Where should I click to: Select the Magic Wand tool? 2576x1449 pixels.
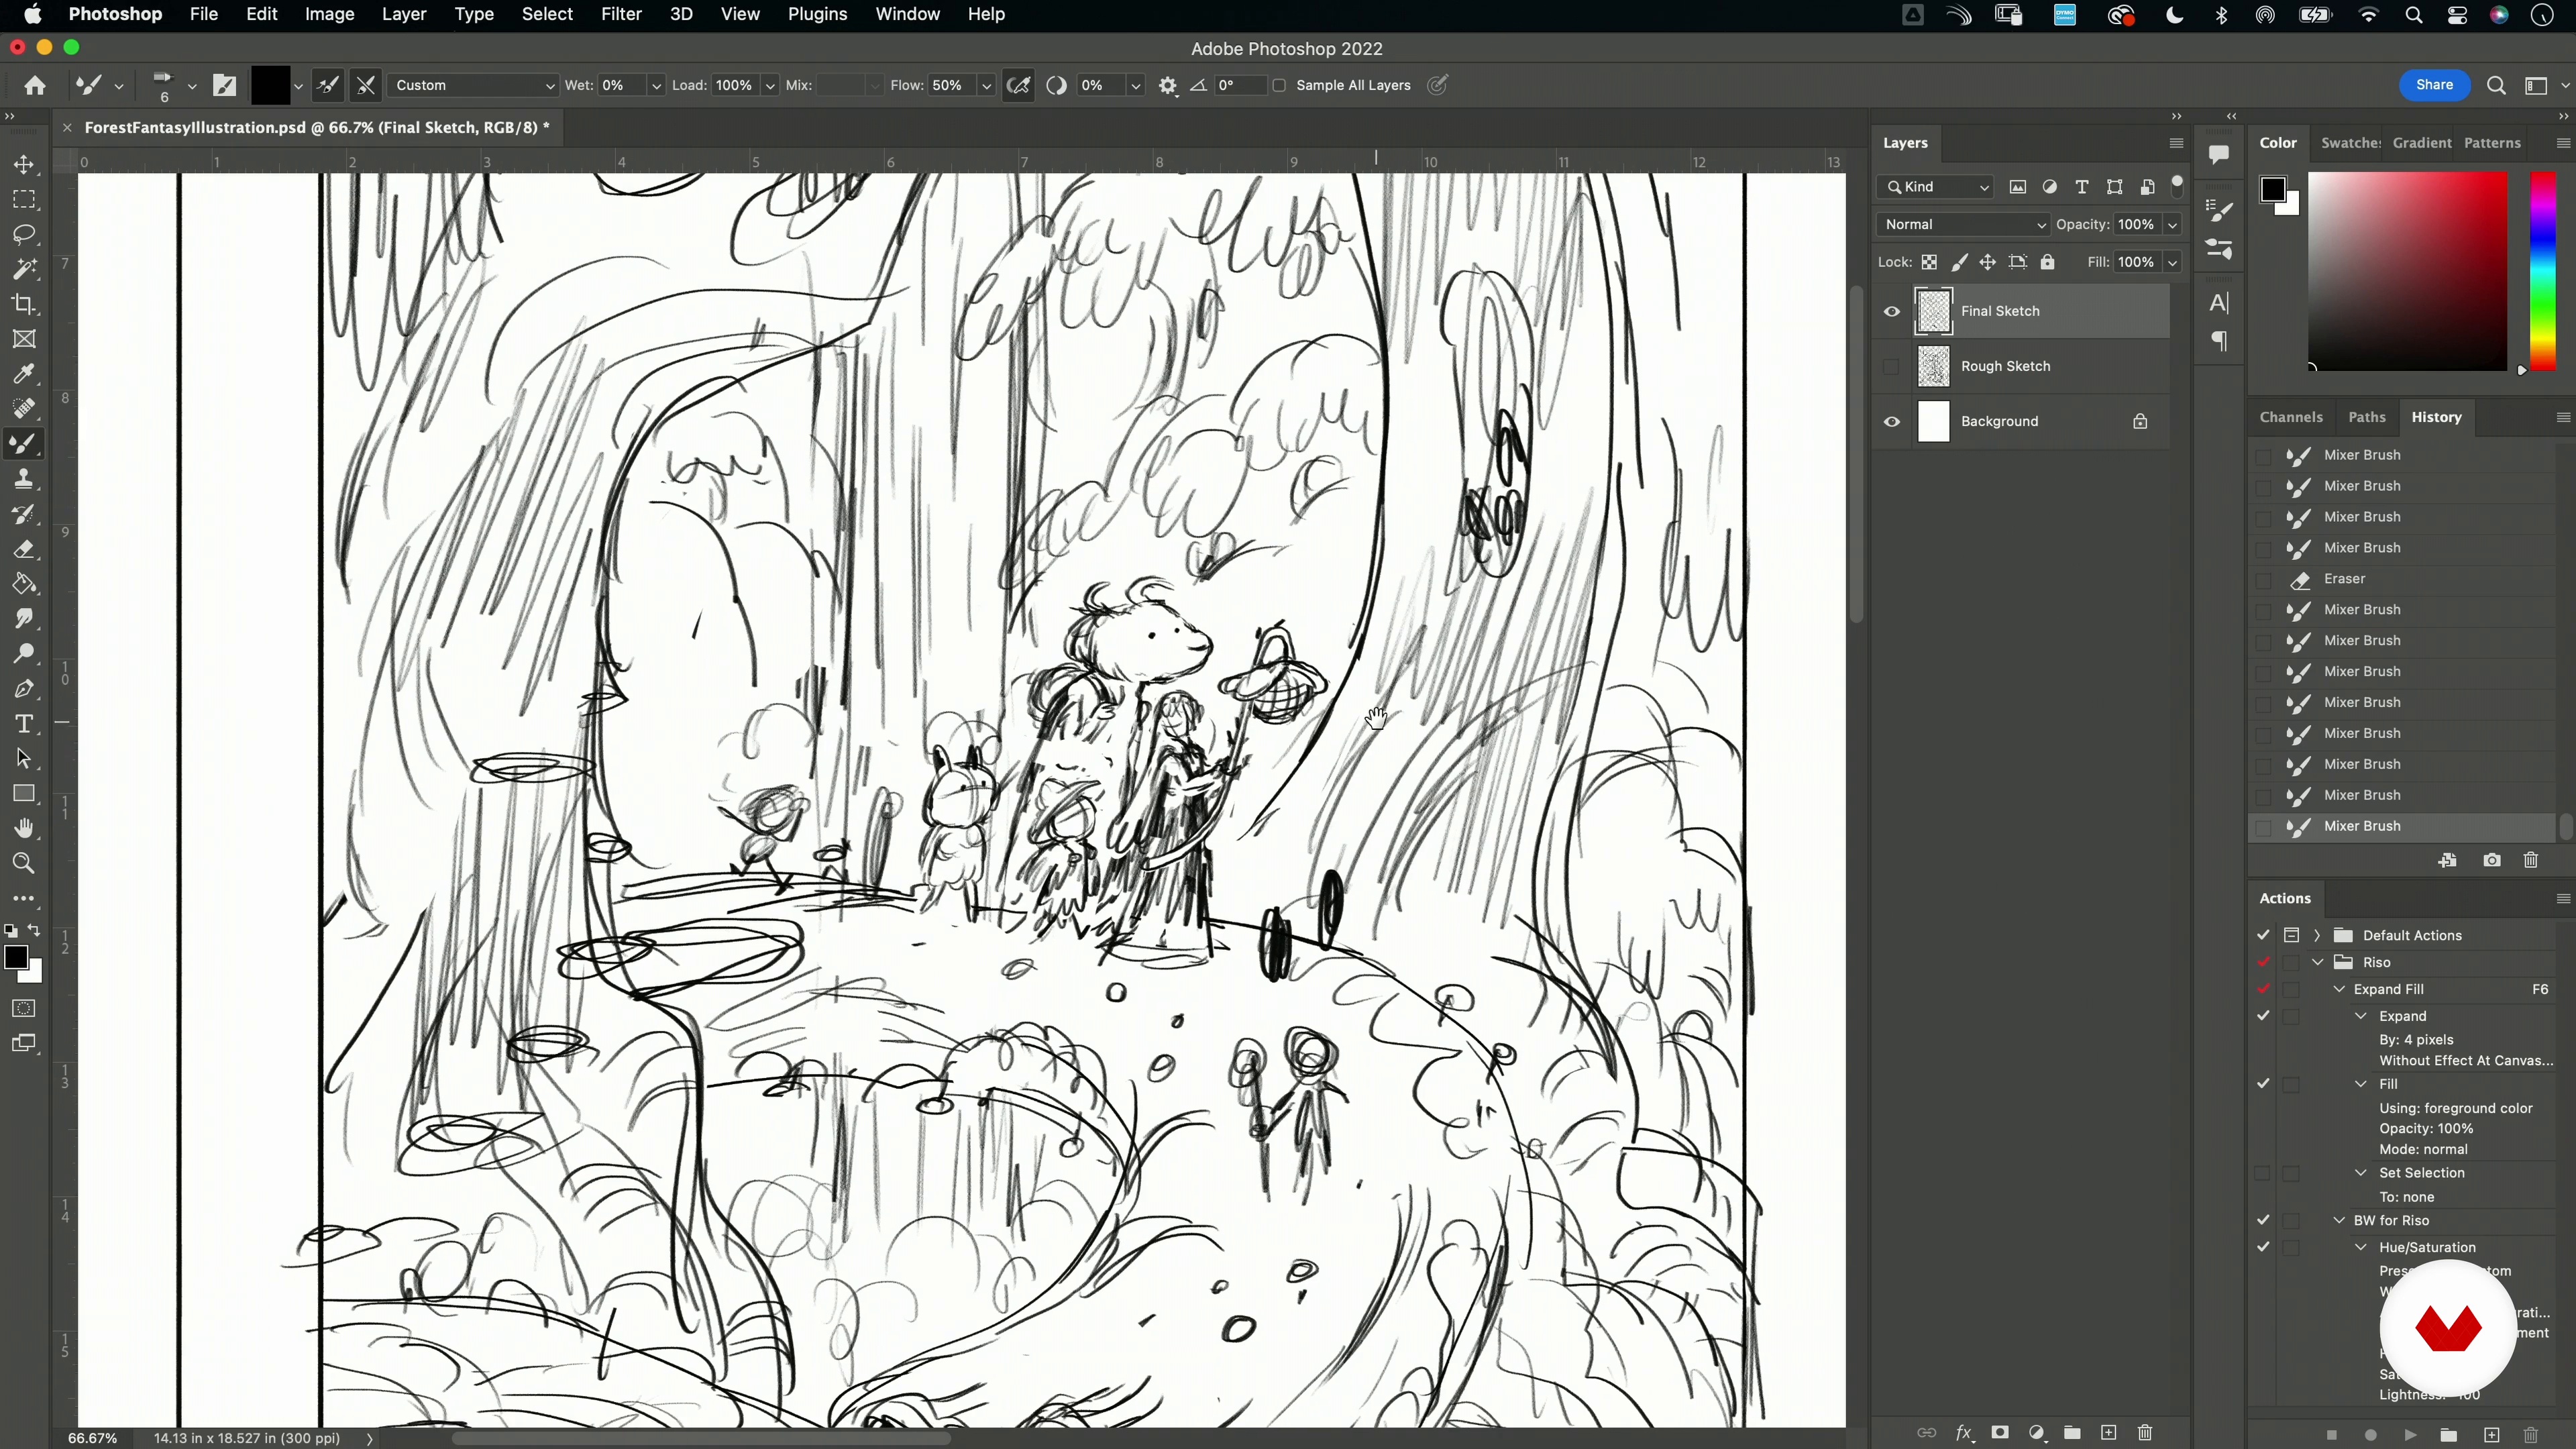click(24, 269)
